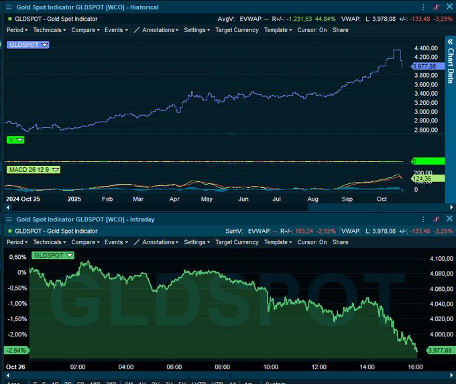
Task: Open the Compare dropdown in the Historical toolbar
Action: click(86, 30)
